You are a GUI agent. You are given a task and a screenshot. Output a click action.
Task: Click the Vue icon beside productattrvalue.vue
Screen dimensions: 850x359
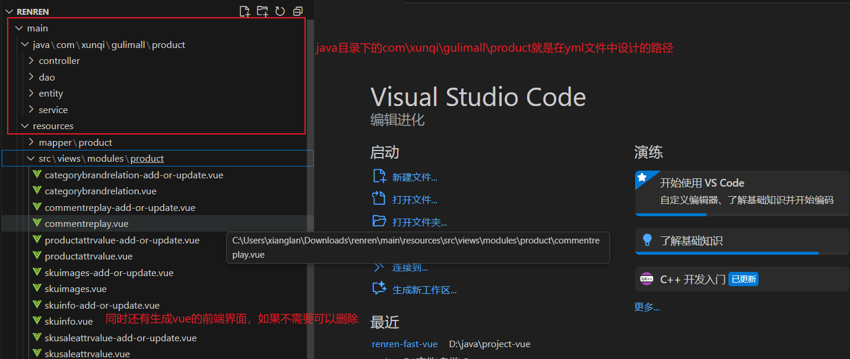[37, 256]
